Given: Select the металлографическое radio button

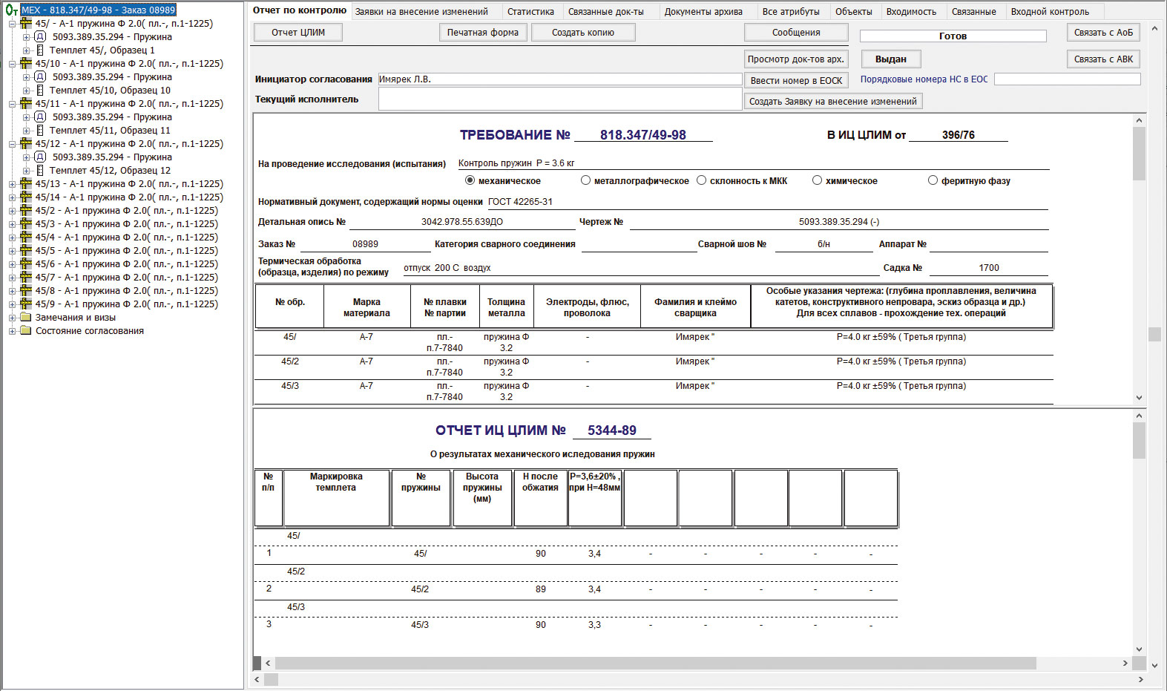Looking at the screenshot, I should pyautogui.click(x=586, y=180).
